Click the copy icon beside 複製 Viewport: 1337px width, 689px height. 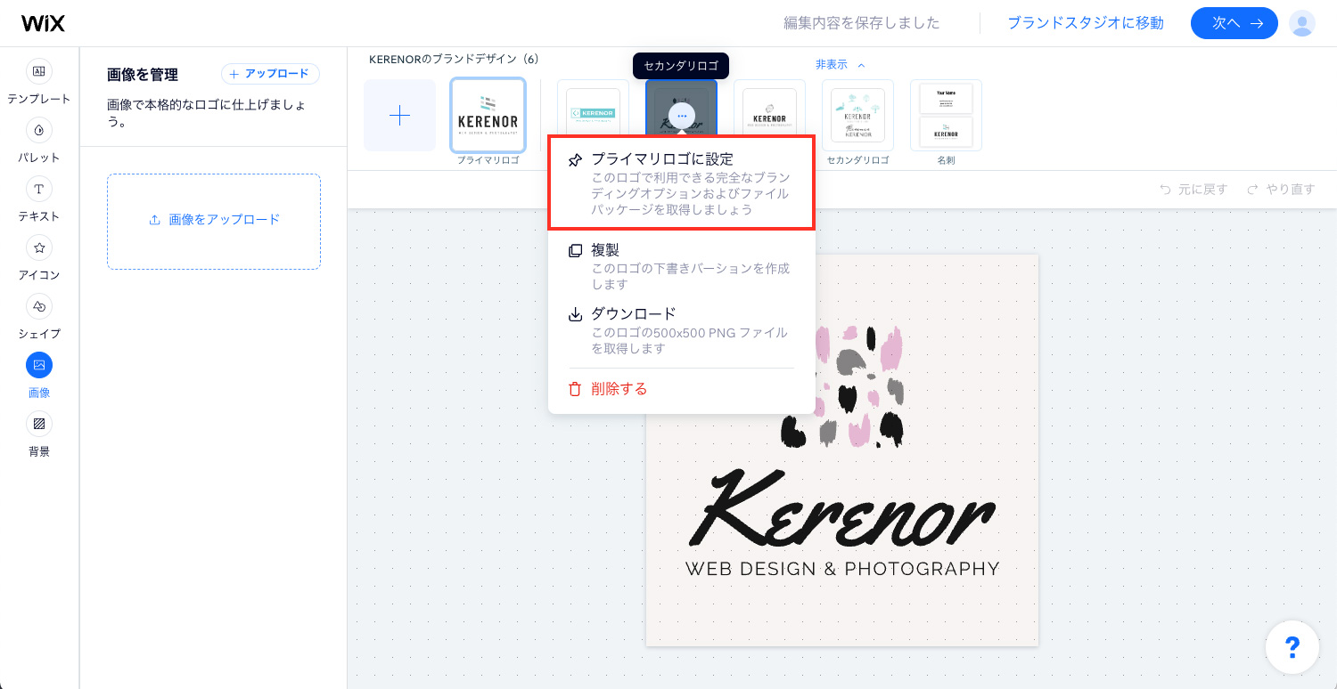(x=576, y=251)
